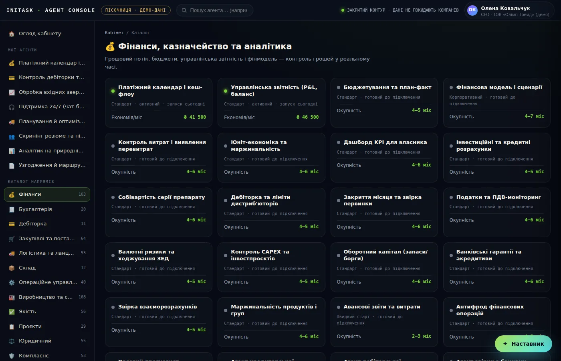Open the Наставник assistant button
This screenshot has width=561, height=361.
[523, 344]
